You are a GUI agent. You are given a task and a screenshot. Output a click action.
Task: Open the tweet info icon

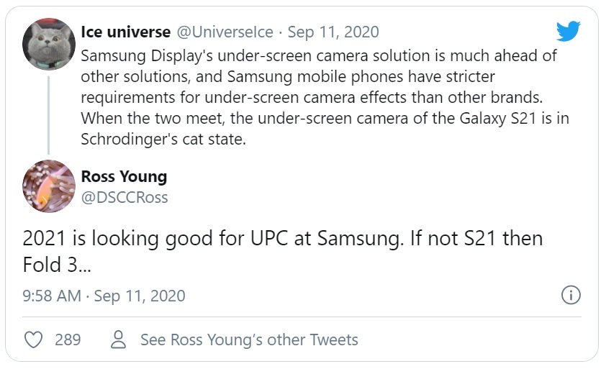click(570, 295)
